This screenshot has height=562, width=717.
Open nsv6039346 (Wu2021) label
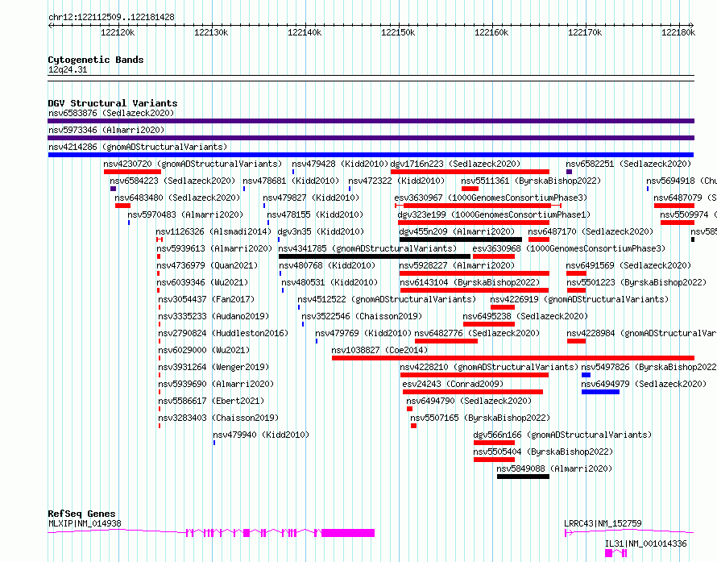202,282
